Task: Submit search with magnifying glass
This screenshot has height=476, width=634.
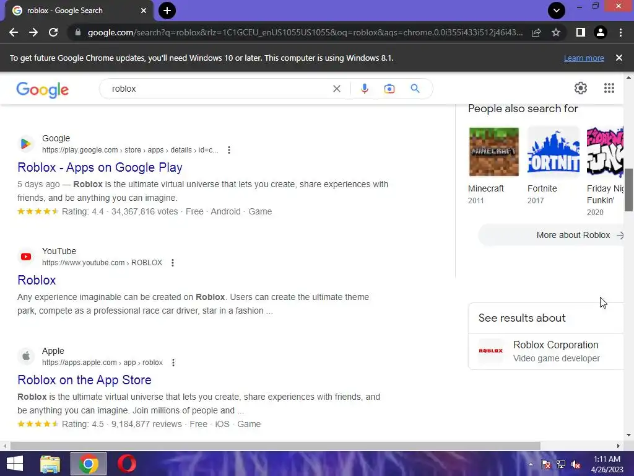Action: pos(415,88)
